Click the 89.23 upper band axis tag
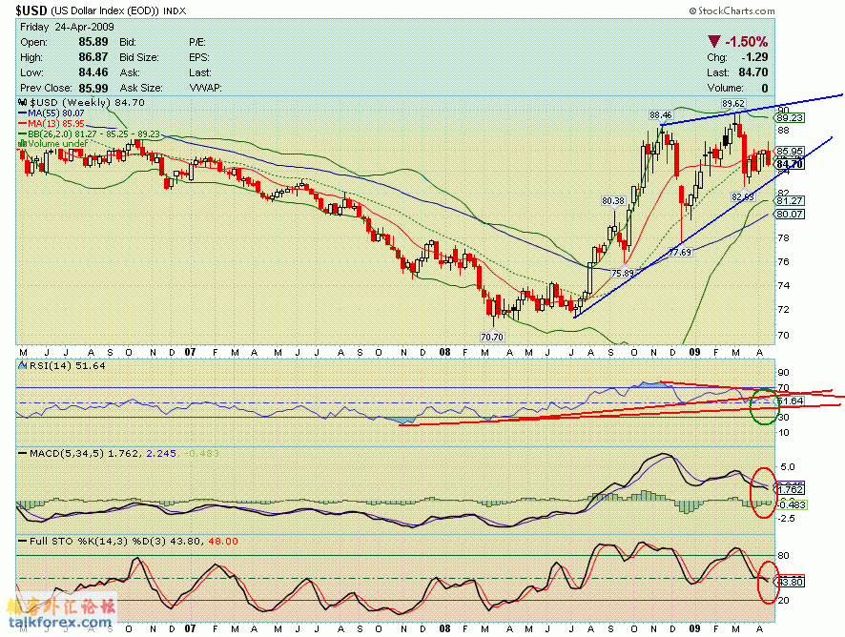The image size is (845, 637). tap(790, 117)
